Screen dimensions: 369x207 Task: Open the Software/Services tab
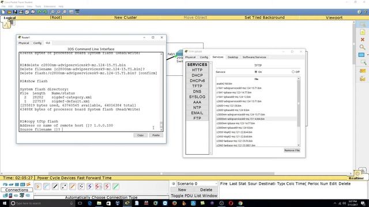(x=254, y=57)
